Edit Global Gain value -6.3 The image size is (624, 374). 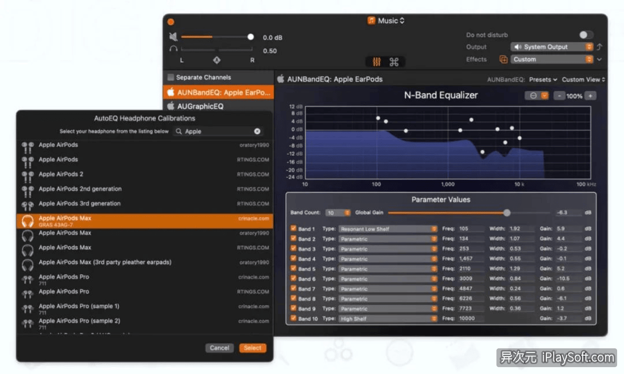click(x=568, y=213)
